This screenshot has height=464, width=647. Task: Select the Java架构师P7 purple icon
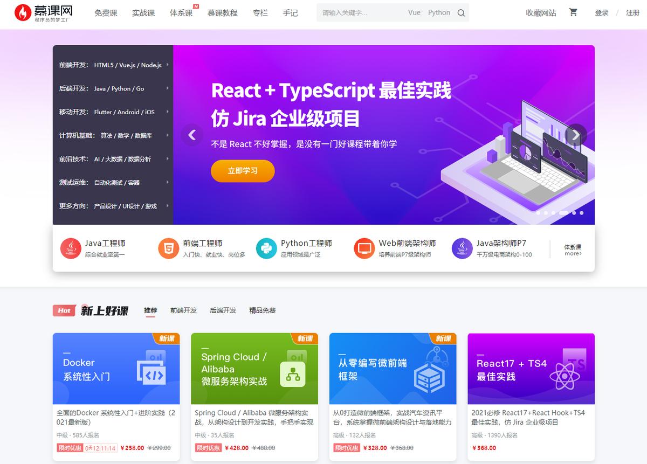point(462,248)
